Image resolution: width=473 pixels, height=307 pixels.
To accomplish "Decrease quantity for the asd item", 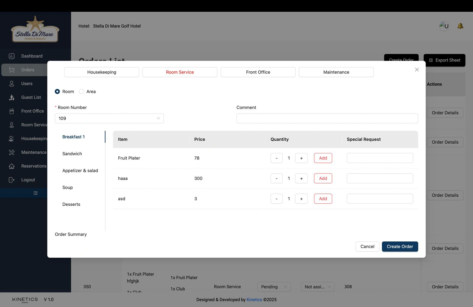I will pyautogui.click(x=276, y=199).
